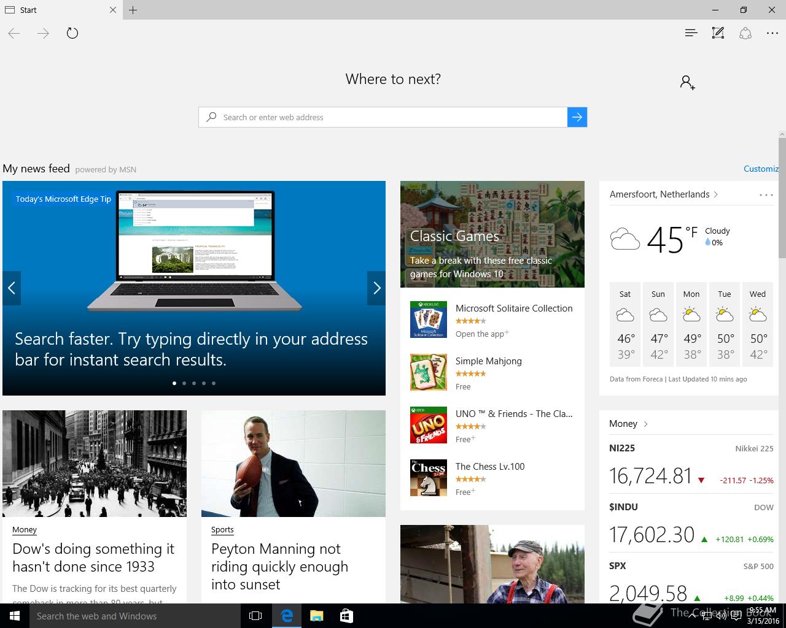
Task: Select the Wed forecast column
Action: [x=758, y=325]
